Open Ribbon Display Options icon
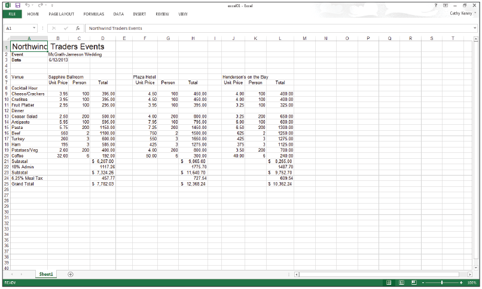Screen dimensions: 482x289 pyautogui.click(x=446, y=5)
